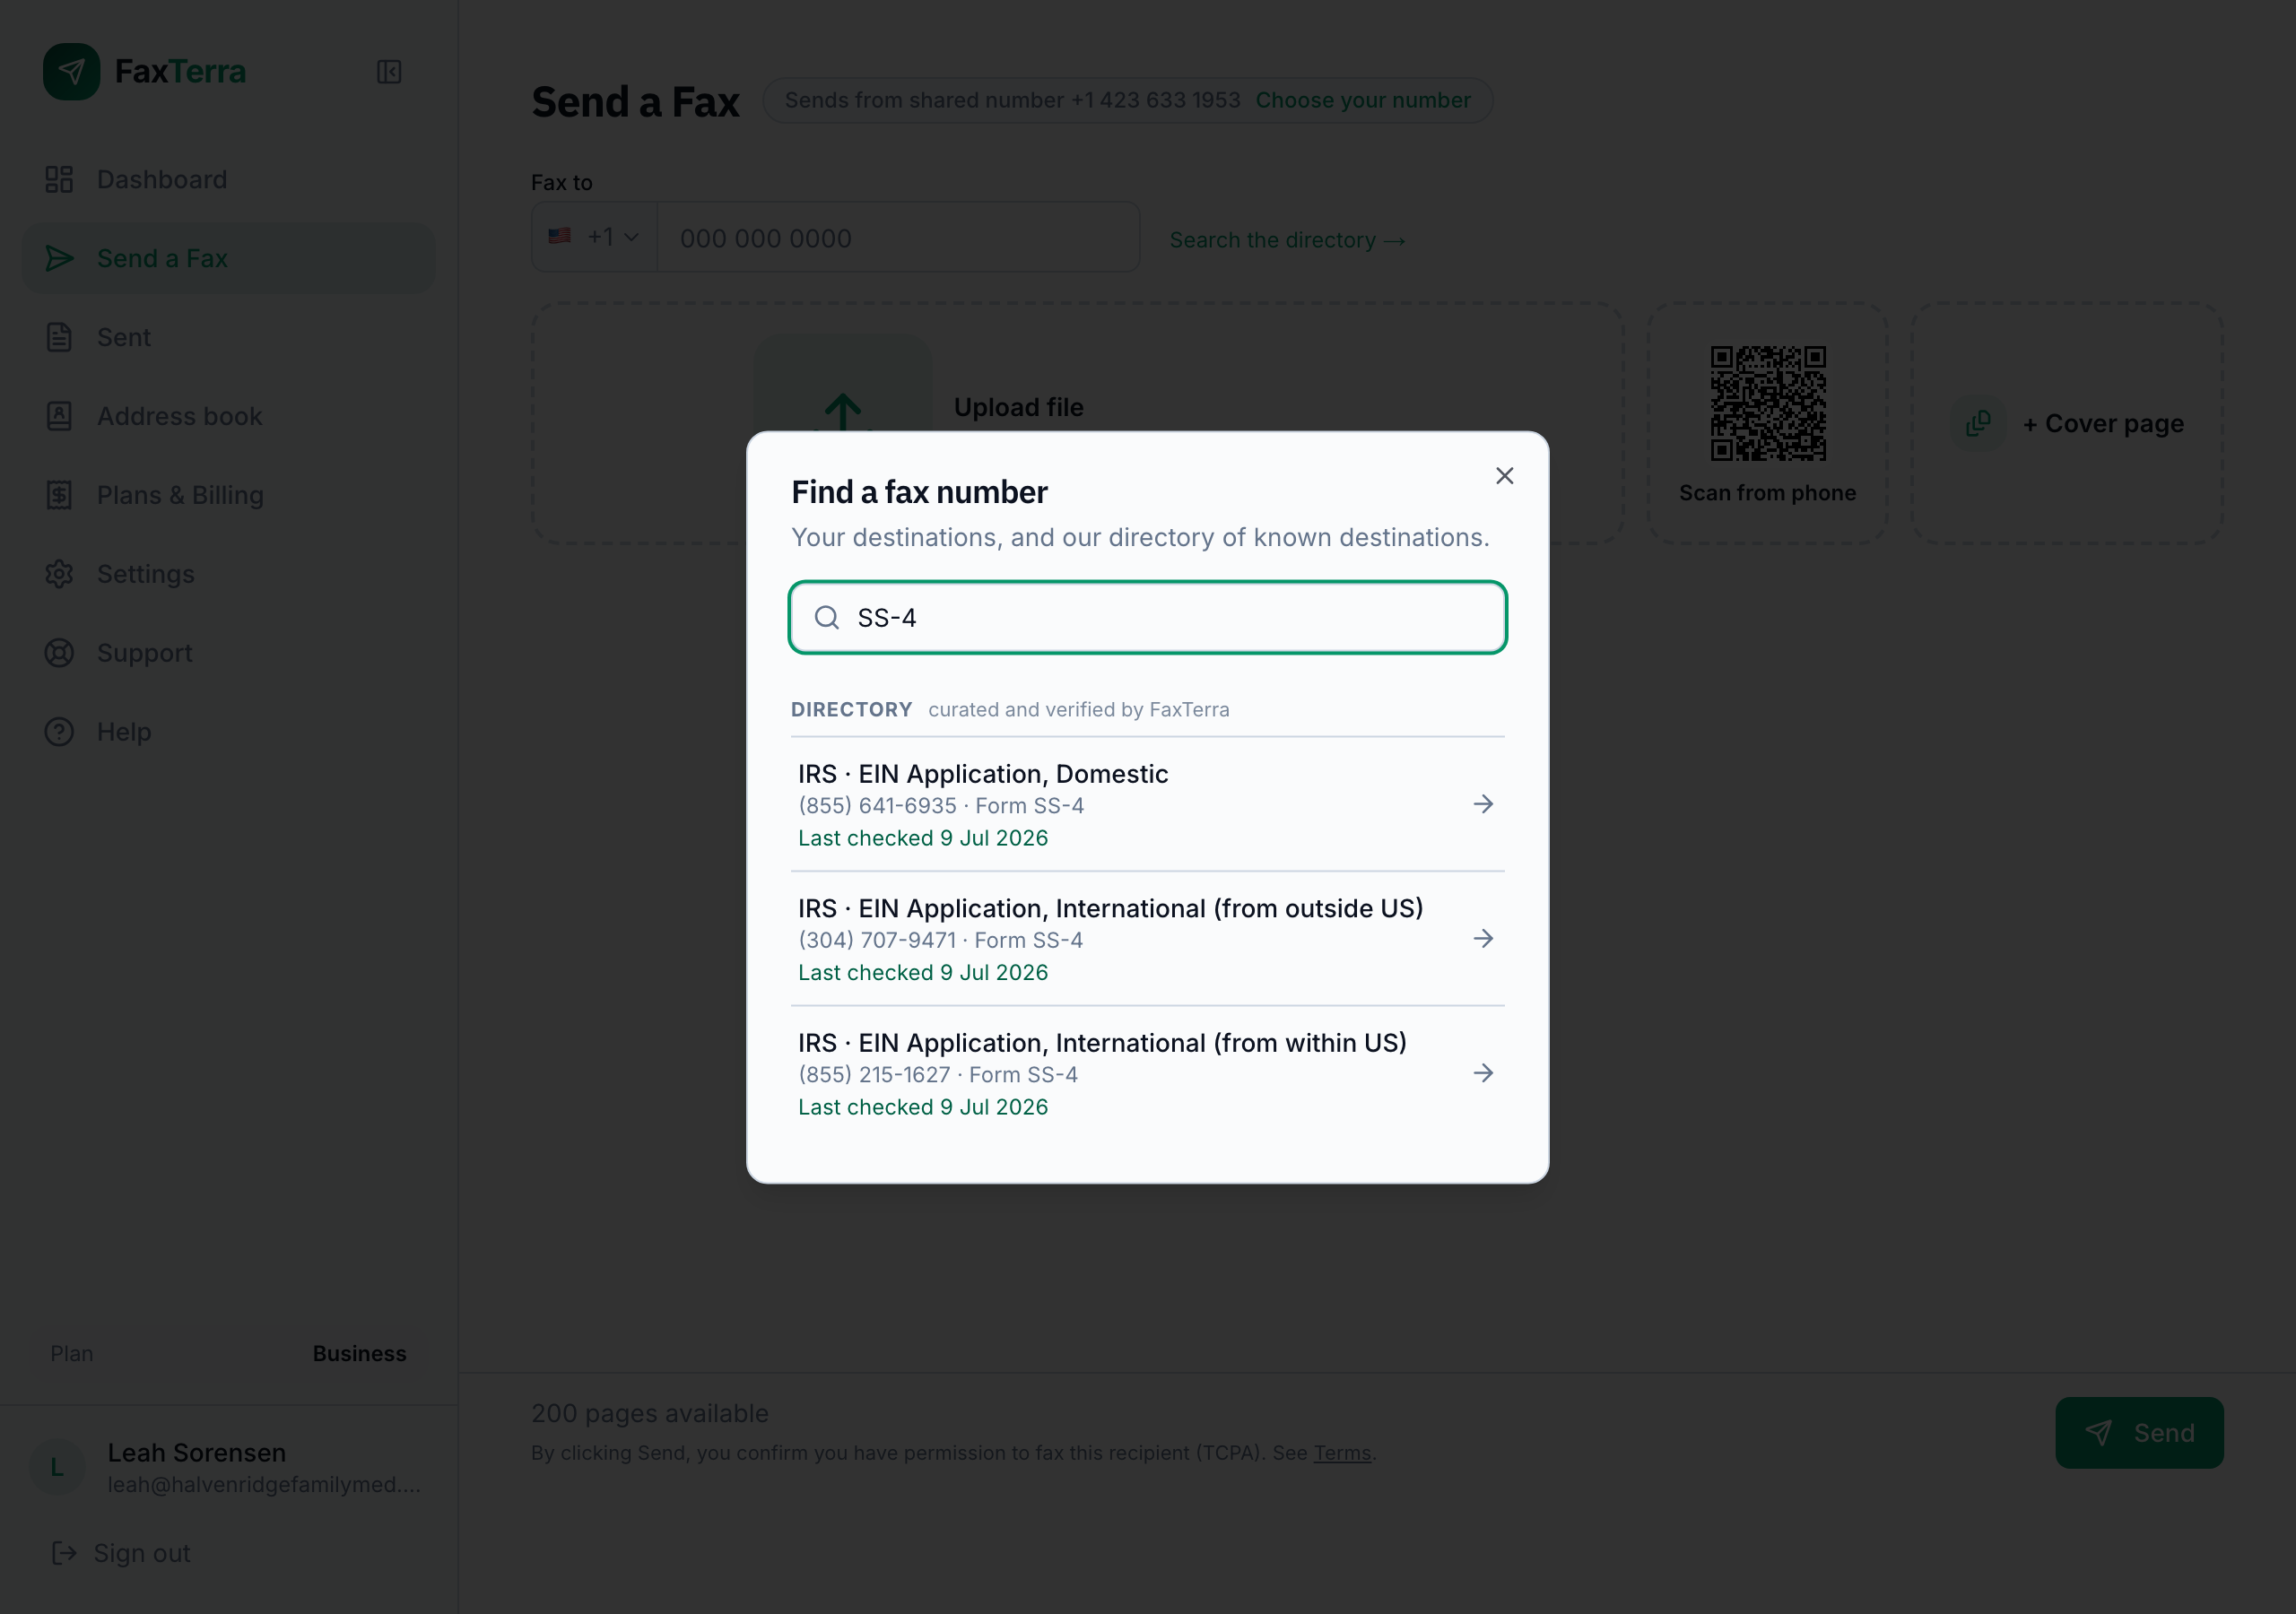Click Leah Sorensen's avatar

[x=57, y=1467]
